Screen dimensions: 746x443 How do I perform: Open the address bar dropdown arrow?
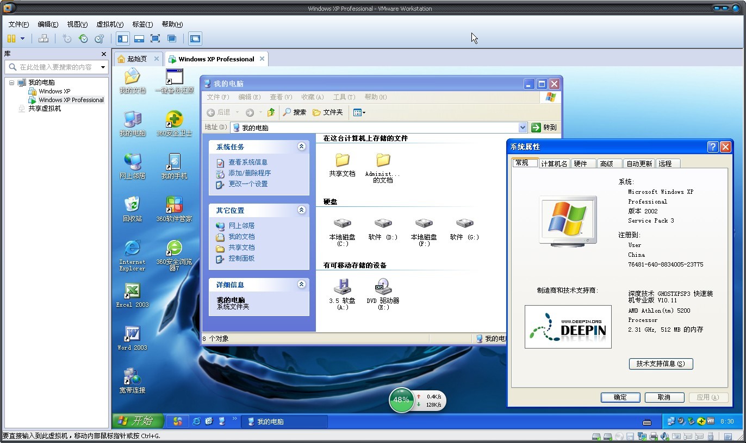pos(523,128)
